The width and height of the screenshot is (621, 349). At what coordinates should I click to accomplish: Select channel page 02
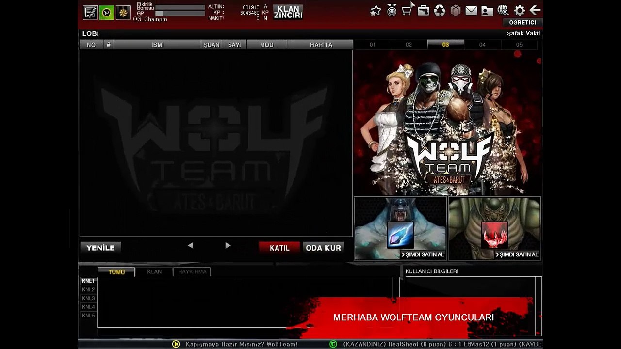pyautogui.click(x=409, y=45)
